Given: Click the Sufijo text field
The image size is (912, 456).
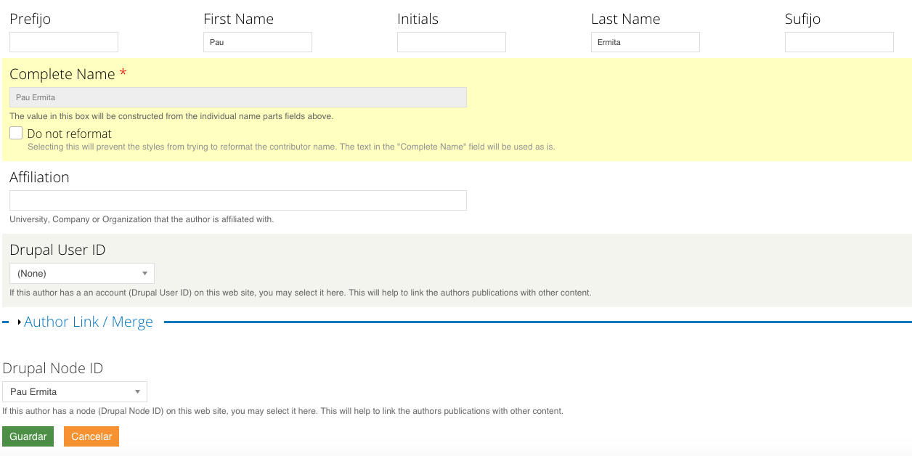Looking at the screenshot, I should point(839,42).
